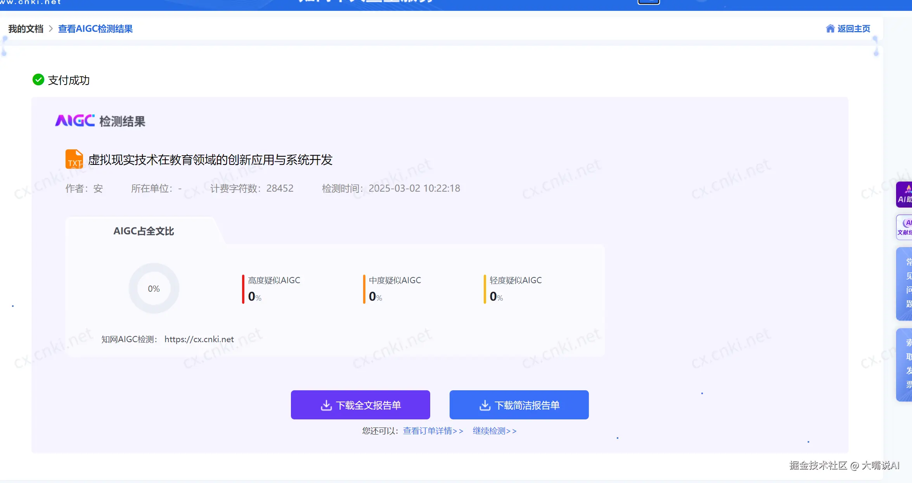Open the AI文献综述 sidebar widget

point(905,227)
